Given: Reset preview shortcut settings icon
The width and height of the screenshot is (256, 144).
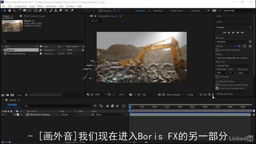Looking at the screenshot, I should point(250,42).
